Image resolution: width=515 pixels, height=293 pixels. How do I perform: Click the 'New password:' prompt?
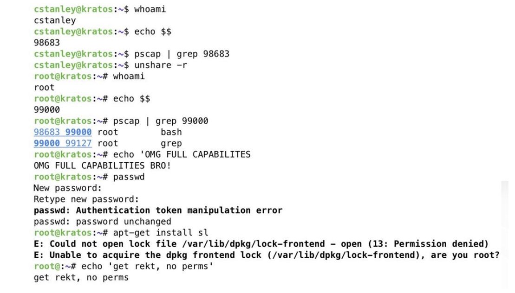[x=68, y=188]
